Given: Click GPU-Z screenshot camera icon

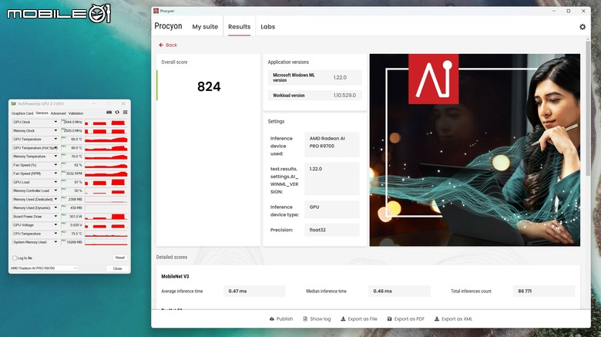Looking at the screenshot, I should (x=109, y=113).
